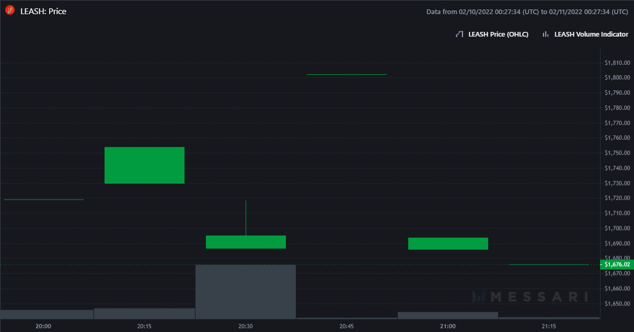Click the 20:30 time axis label

click(x=246, y=326)
